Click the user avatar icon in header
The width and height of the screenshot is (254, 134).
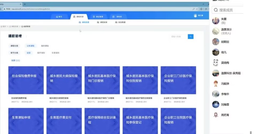195,16
